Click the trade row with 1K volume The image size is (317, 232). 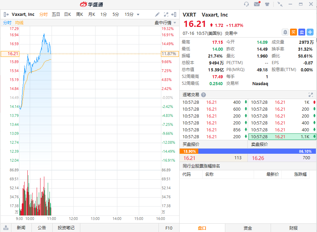point(282,102)
